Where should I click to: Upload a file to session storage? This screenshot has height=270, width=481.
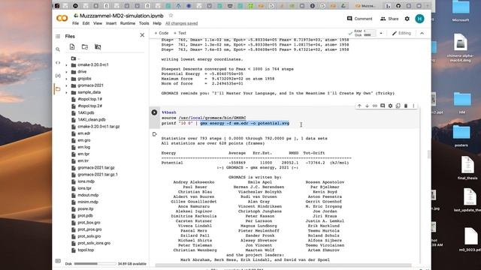72,46
